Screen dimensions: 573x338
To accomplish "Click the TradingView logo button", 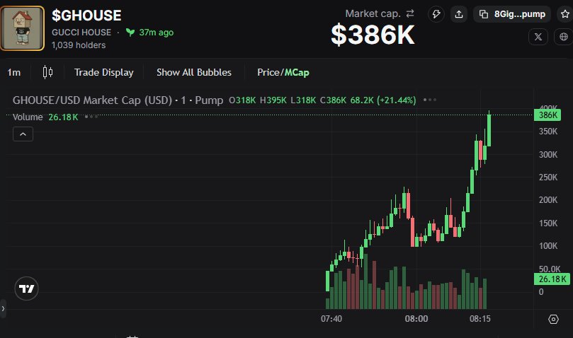I will [26, 289].
